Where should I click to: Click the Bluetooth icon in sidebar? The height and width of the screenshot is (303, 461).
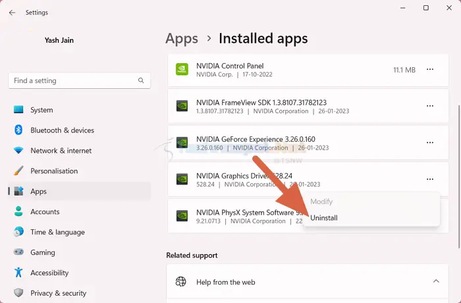coord(18,130)
